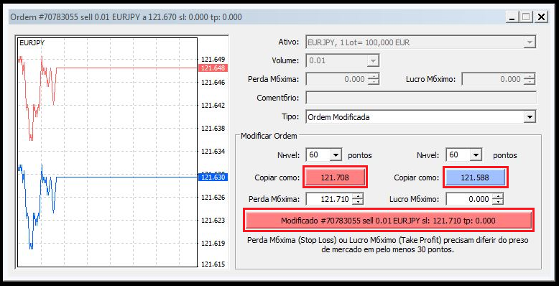
Task: Increase Perda Máxima 121.710 with up arrow
Action: pyautogui.click(x=357, y=196)
